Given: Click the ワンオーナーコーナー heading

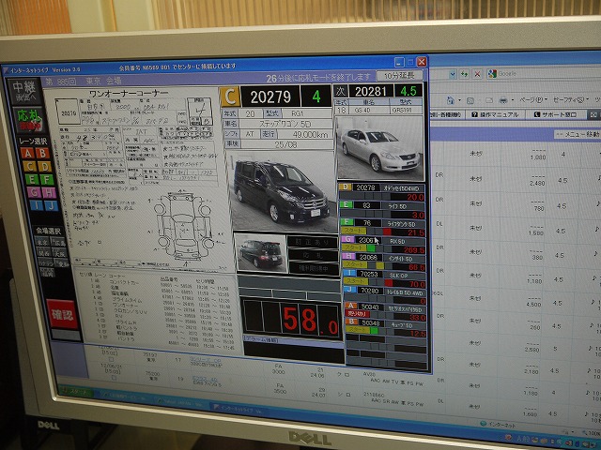Looking at the screenshot, I should 129,94.
